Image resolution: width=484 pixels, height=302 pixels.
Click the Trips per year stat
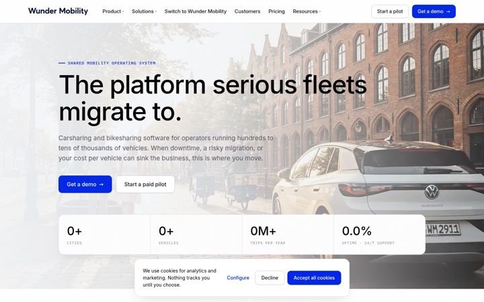(288, 234)
